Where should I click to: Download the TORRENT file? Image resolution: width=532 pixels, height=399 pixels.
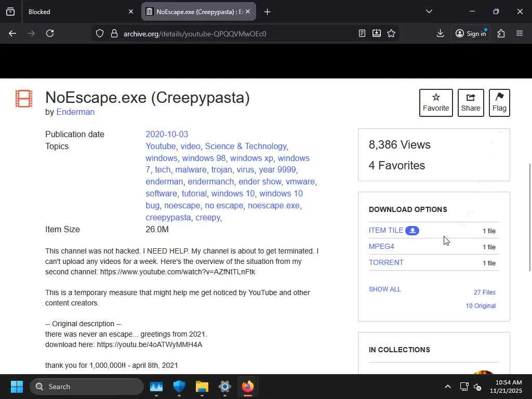tap(386, 262)
